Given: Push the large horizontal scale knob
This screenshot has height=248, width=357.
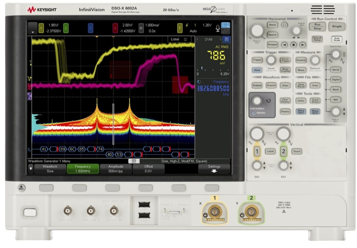Looking at the screenshot, I should (257, 30).
